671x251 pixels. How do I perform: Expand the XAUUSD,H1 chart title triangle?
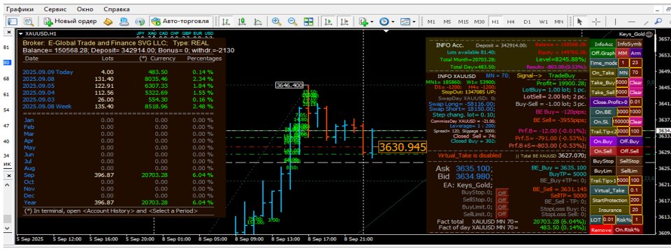point(20,33)
